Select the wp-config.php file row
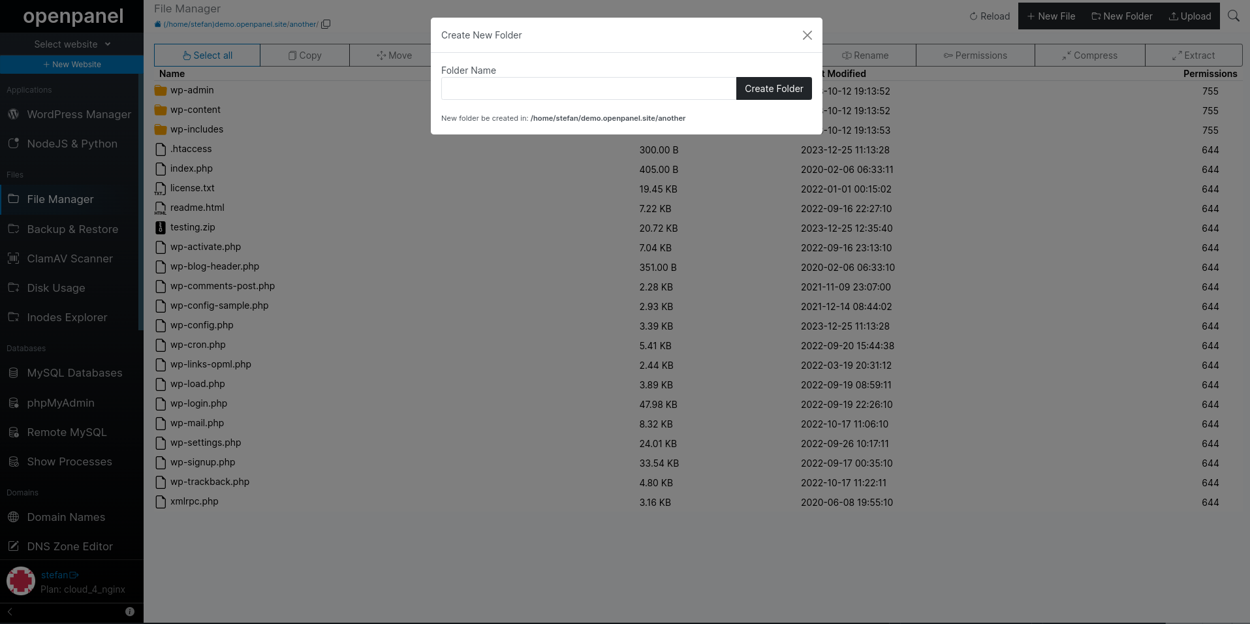The height and width of the screenshot is (624, 1250). 698,326
